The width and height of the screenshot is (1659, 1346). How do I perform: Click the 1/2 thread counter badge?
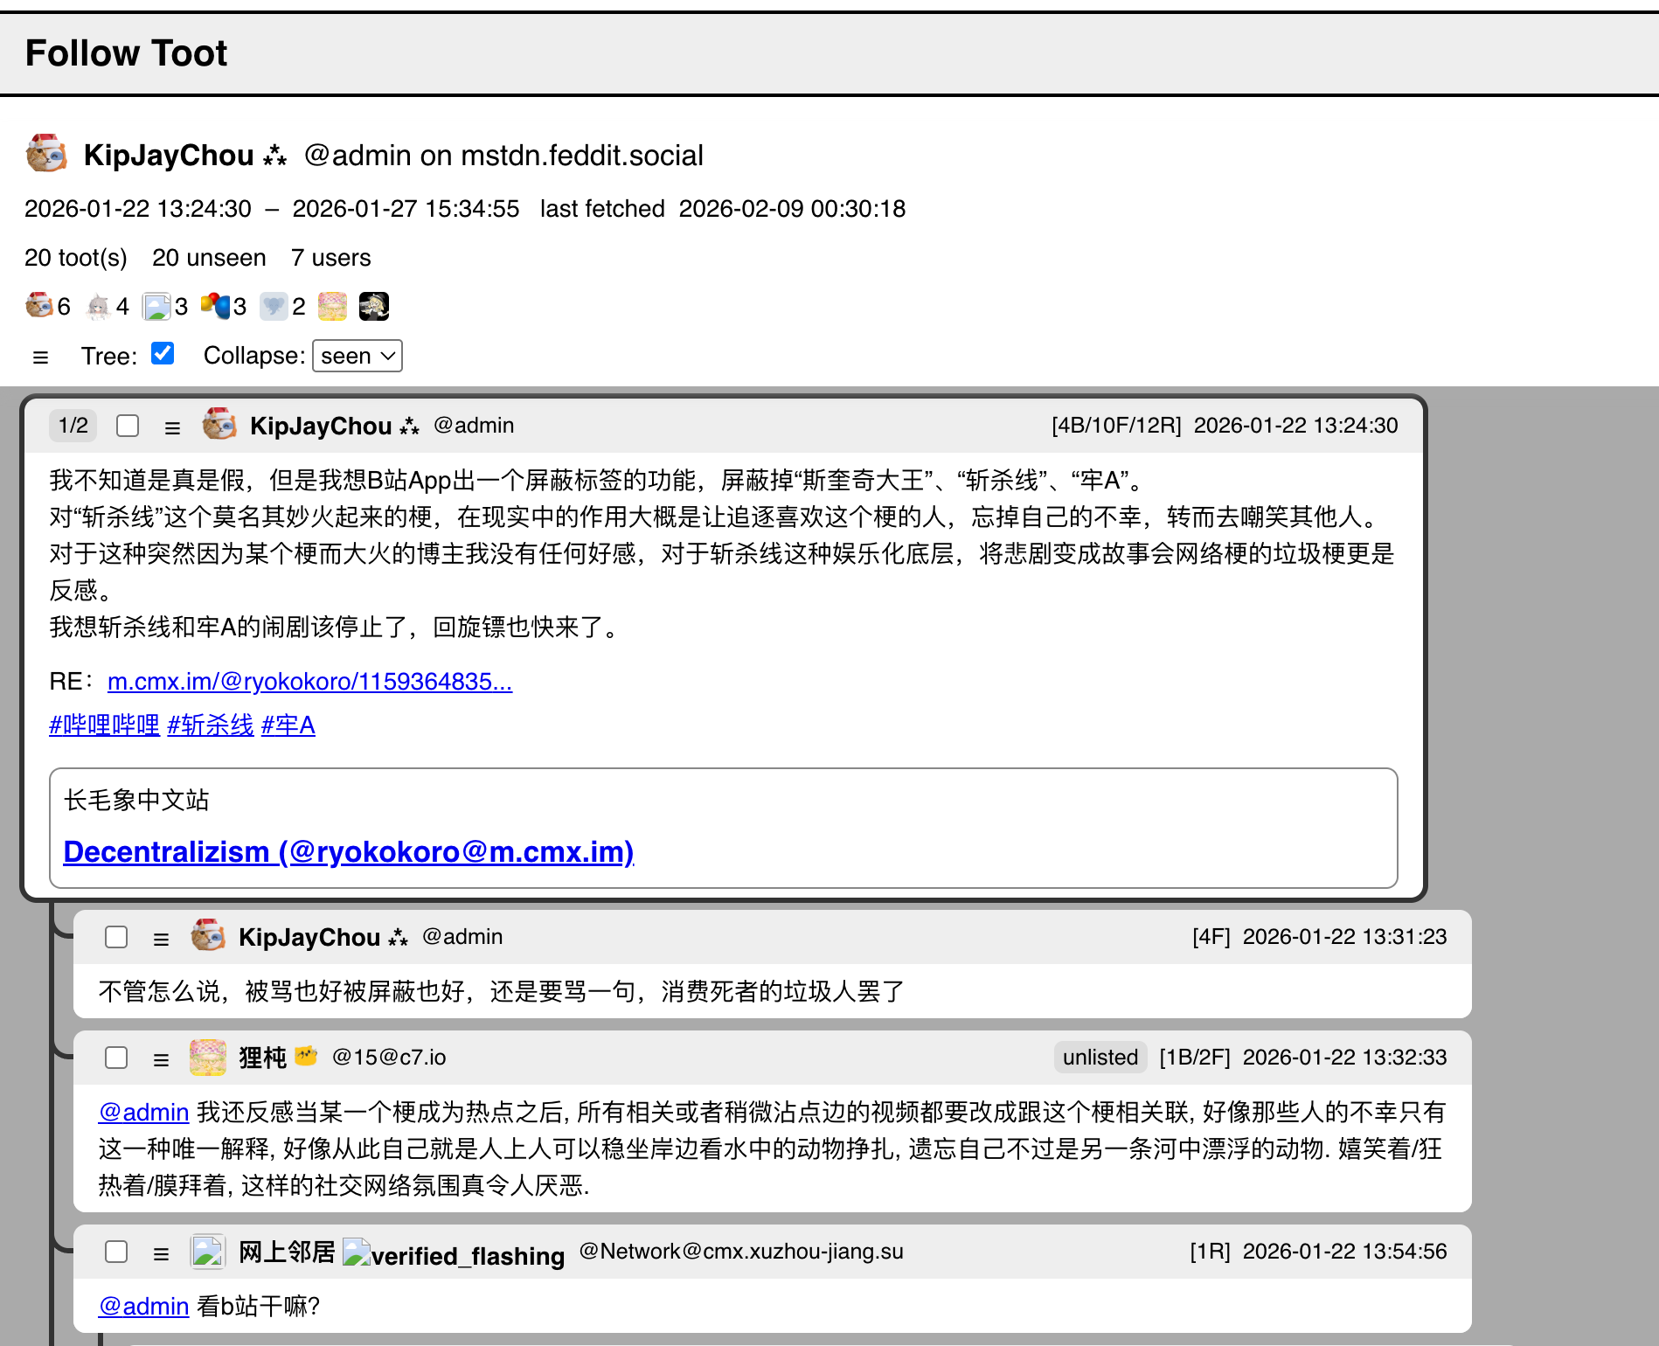73,426
